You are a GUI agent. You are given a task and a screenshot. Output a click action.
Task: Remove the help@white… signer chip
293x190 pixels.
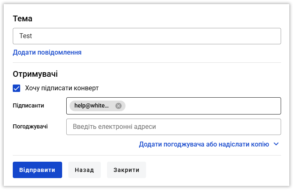coord(118,106)
